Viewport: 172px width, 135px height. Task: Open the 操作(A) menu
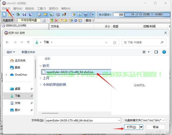click(18, 9)
